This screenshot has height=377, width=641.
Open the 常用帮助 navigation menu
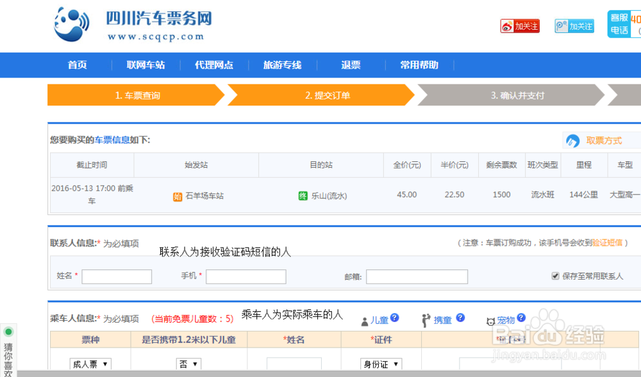pos(419,65)
